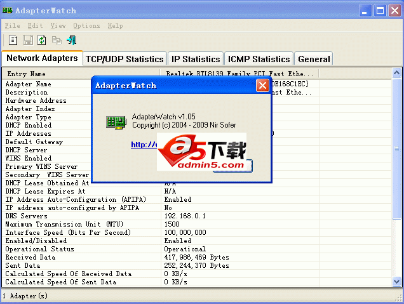Switch to the ICMP Statistics tab
Viewport: 404px width, 304px height.
click(259, 59)
